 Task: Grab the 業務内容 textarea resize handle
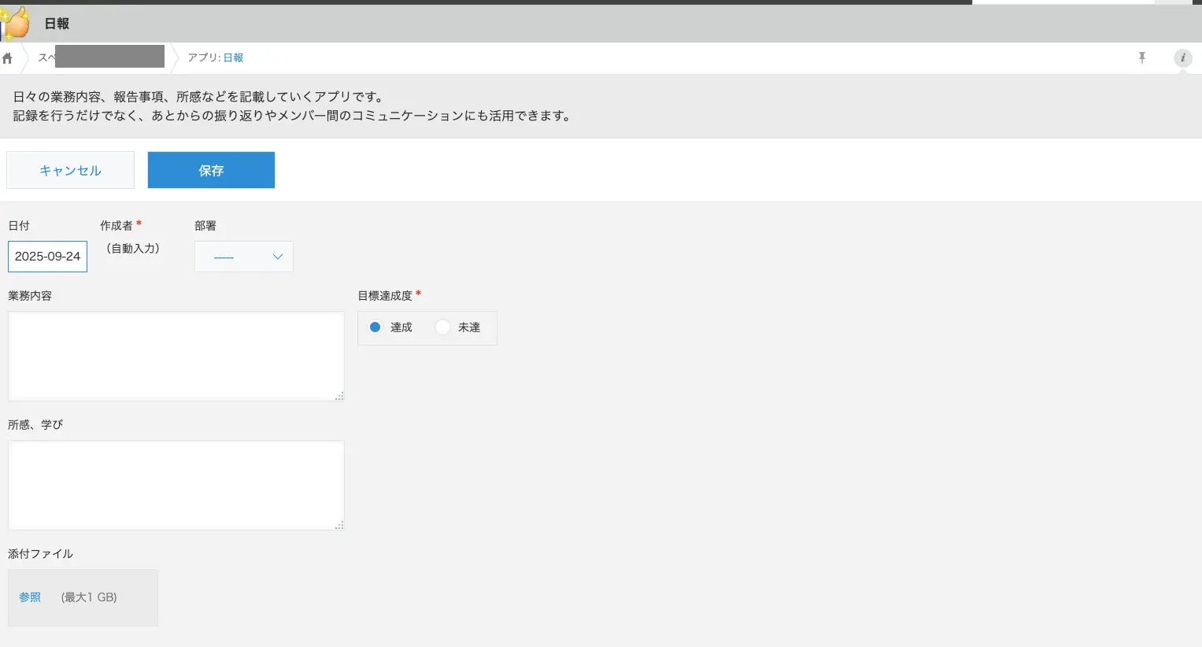339,397
